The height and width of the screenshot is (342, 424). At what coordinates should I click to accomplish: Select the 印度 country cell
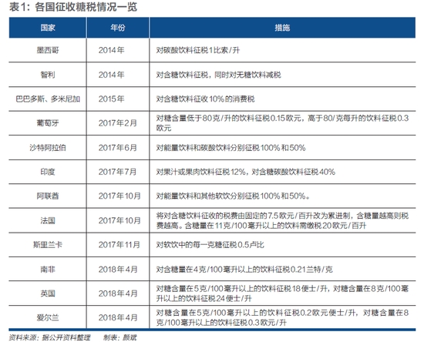(x=48, y=172)
